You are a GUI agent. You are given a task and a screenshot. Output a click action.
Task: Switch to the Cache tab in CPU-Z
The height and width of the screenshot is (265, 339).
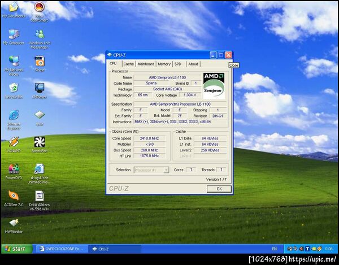pyautogui.click(x=129, y=64)
